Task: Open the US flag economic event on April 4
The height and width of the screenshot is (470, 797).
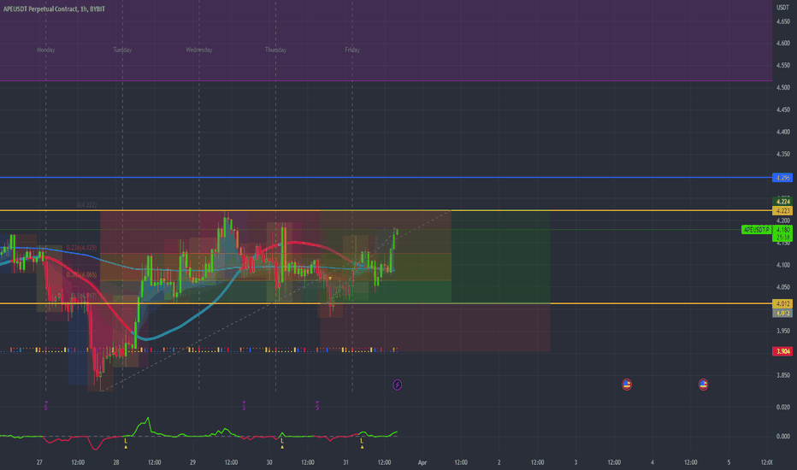Action: tap(703, 385)
